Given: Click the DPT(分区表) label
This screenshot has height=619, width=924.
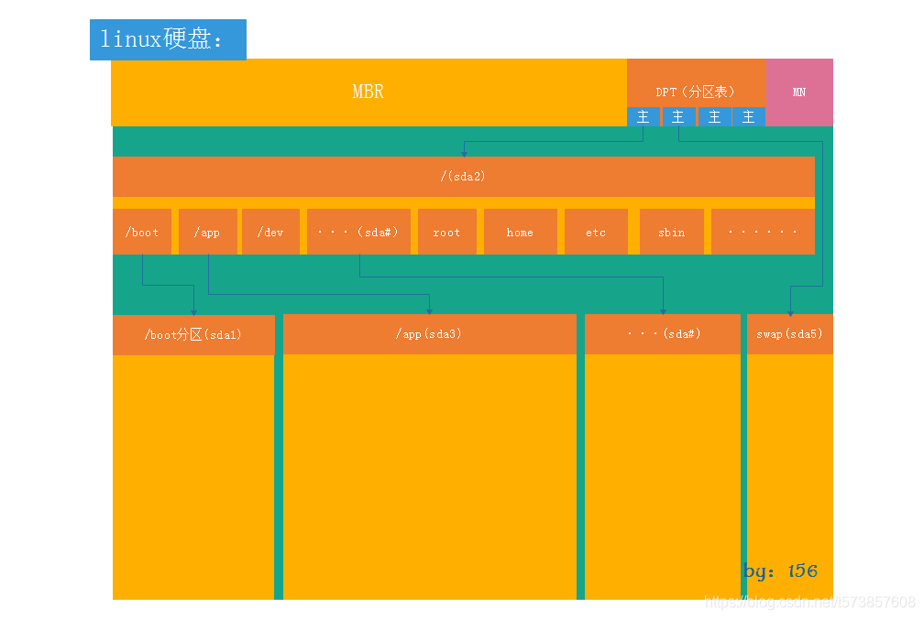Looking at the screenshot, I should [x=696, y=92].
